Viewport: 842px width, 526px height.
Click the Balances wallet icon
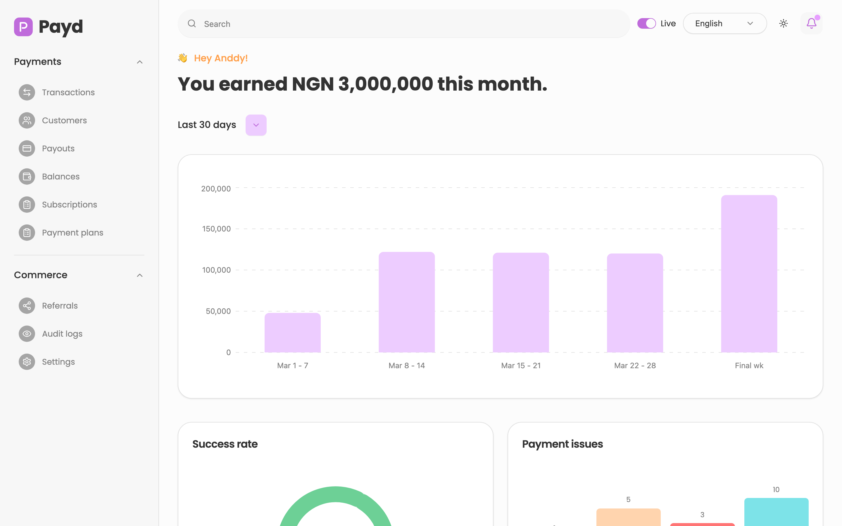27,177
